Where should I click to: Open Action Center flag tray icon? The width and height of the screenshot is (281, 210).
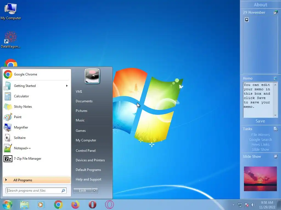(x=247, y=205)
